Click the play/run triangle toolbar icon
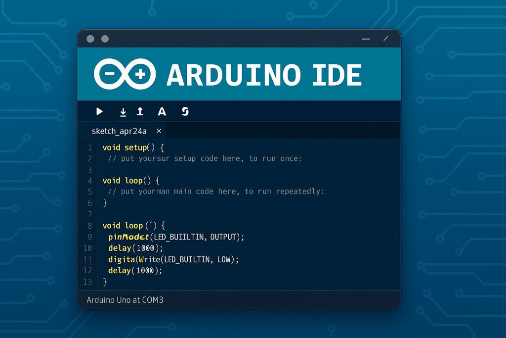Image resolution: width=506 pixels, height=338 pixels. coord(99,112)
